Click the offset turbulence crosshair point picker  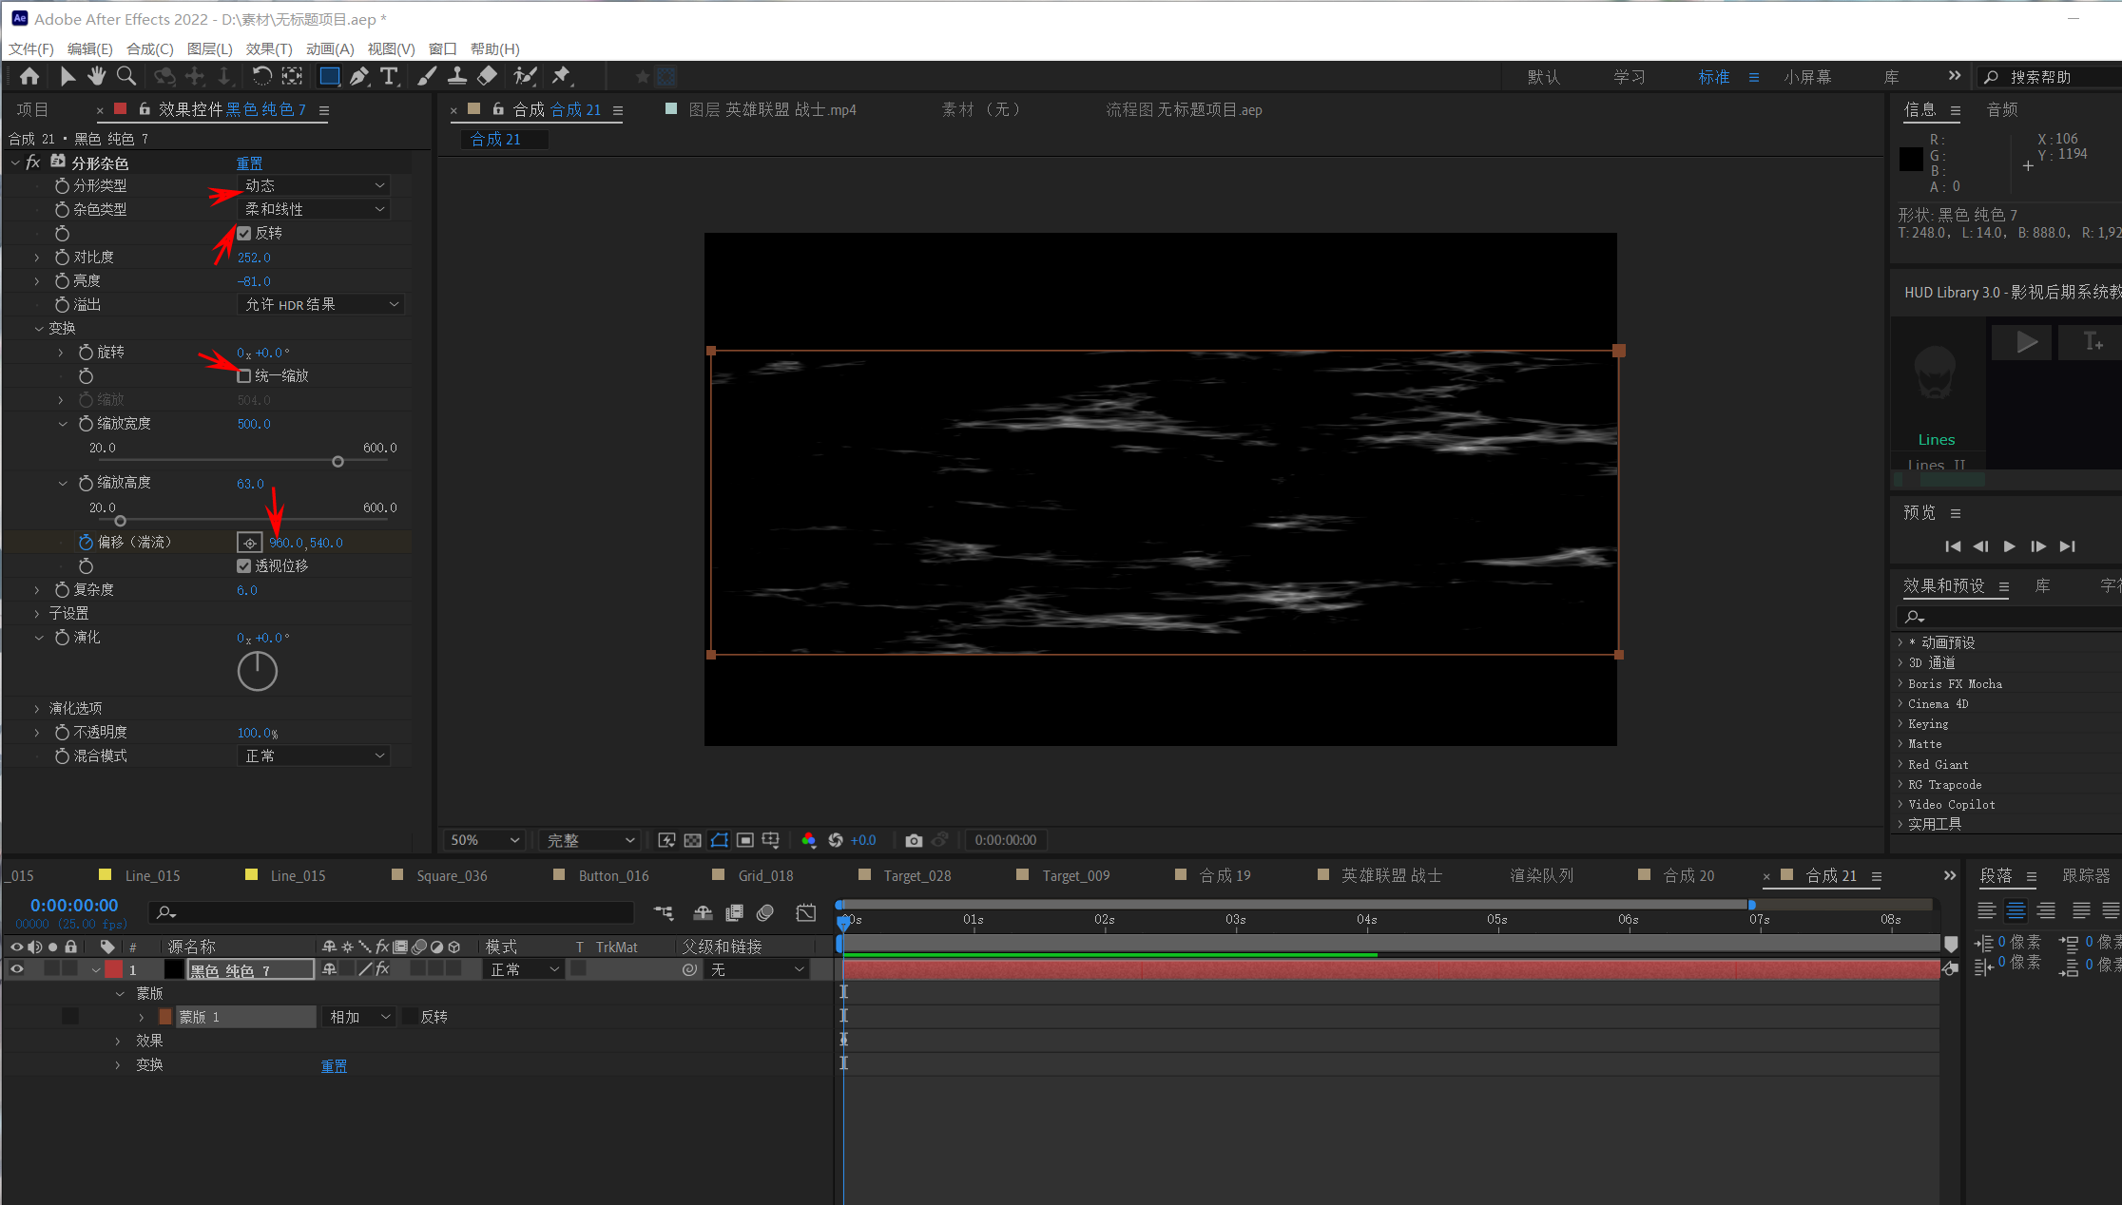coord(249,543)
